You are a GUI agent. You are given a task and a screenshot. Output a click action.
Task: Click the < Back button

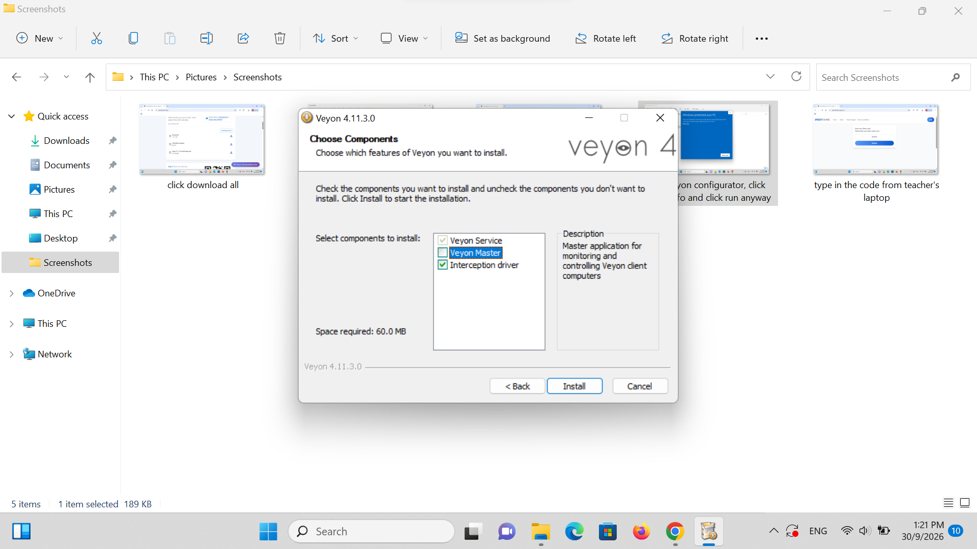[x=518, y=386]
